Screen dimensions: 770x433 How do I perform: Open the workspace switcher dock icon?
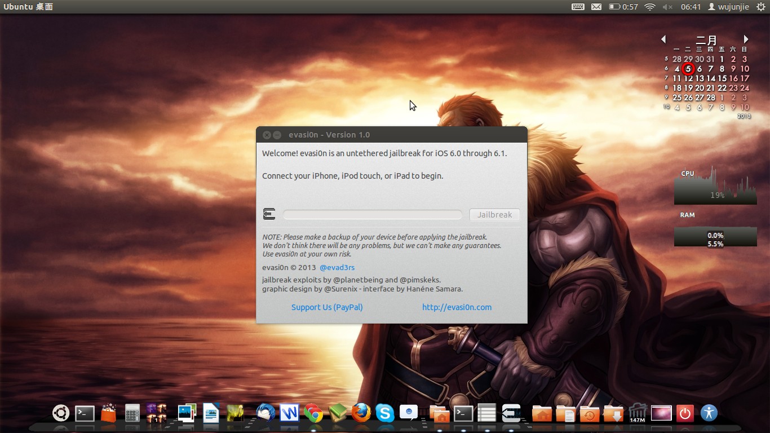tap(156, 413)
